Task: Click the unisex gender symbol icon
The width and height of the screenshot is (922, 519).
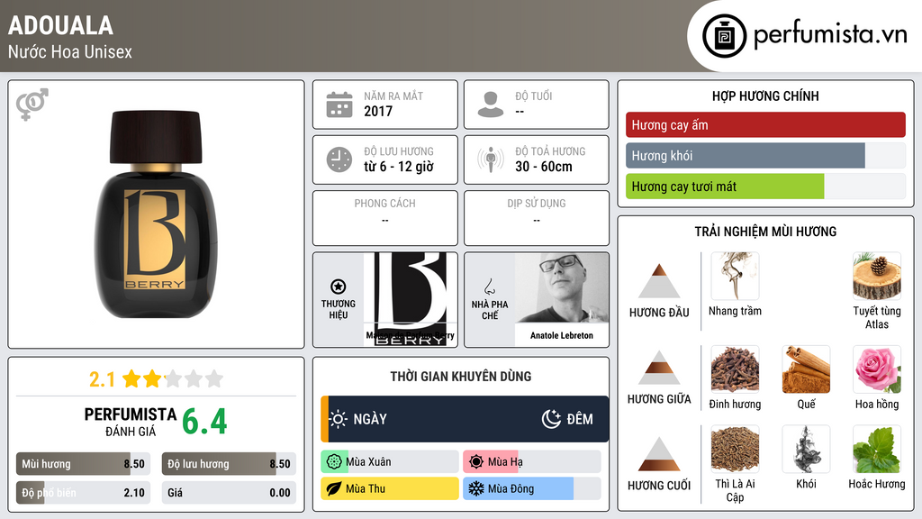Action: (32, 105)
